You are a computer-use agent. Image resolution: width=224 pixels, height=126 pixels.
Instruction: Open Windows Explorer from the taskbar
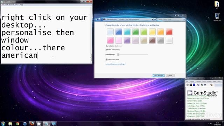(10, 124)
